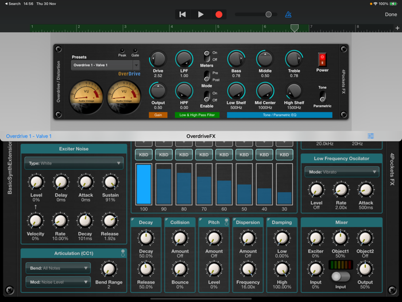This screenshot has width=402, height=302.
Task: Click the Output gain knob
Action: tap(158, 91)
